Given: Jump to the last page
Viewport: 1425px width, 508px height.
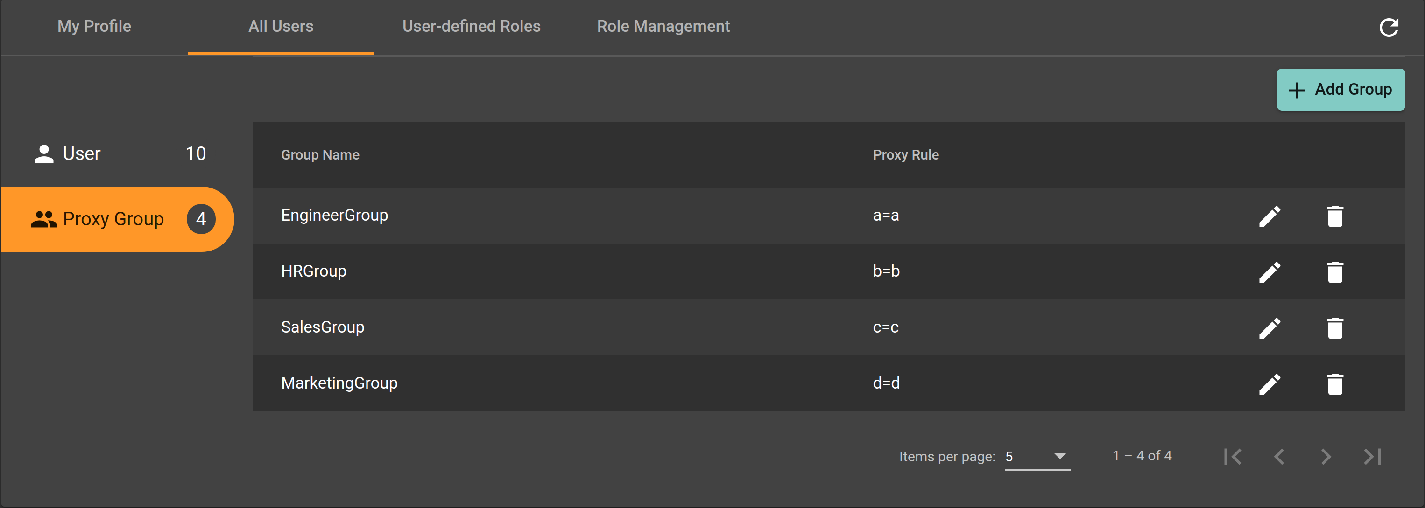Looking at the screenshot, I should point(1371,457).
